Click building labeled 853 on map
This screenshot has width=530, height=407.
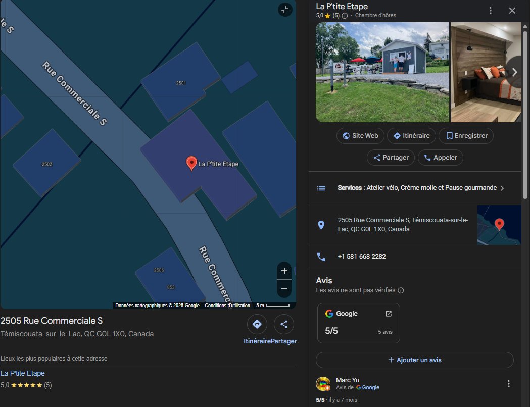click(x=171, y=287)
